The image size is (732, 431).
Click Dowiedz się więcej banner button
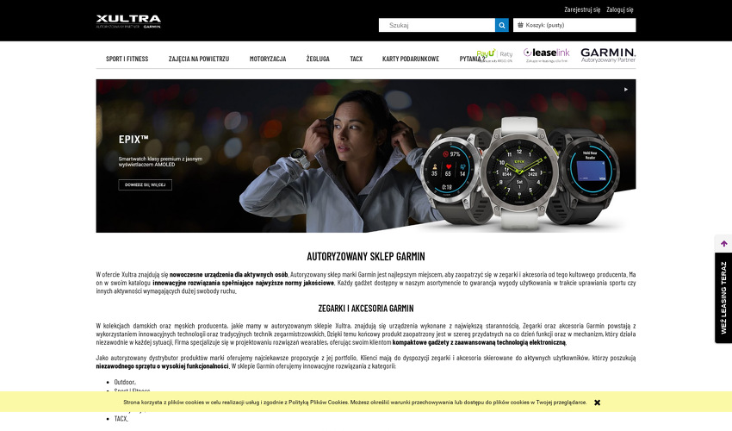[146, 185]
